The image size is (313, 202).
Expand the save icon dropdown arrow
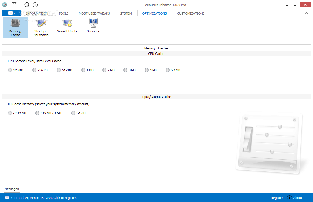(x=19, y=5)
